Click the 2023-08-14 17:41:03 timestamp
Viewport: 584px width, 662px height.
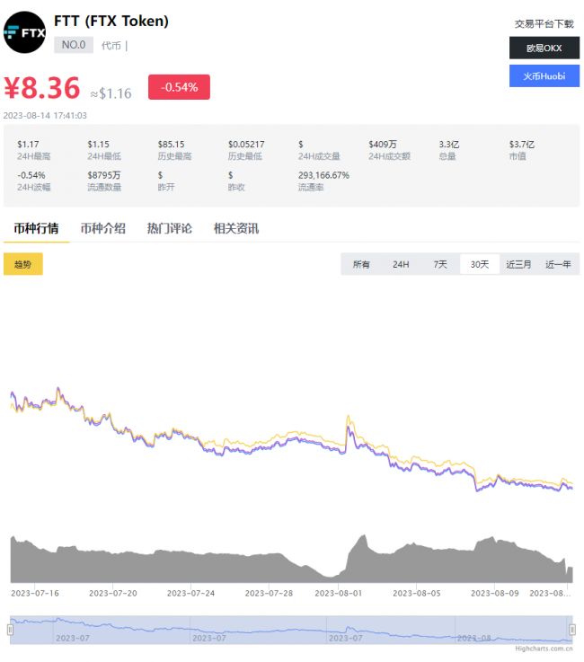pos(45,116)
